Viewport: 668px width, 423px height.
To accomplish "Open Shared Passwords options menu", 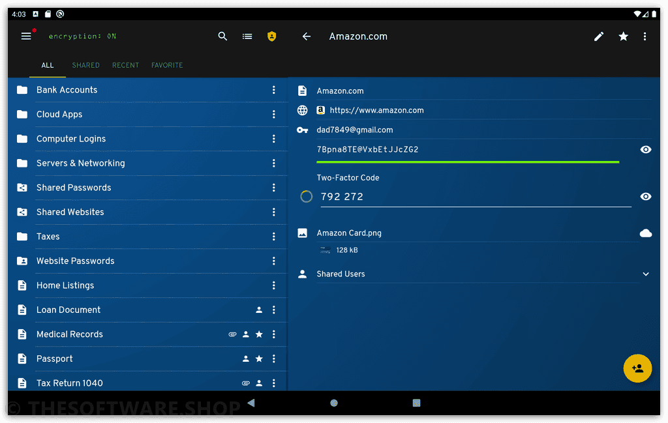I will pyautogui.click(x=273, y=188).
